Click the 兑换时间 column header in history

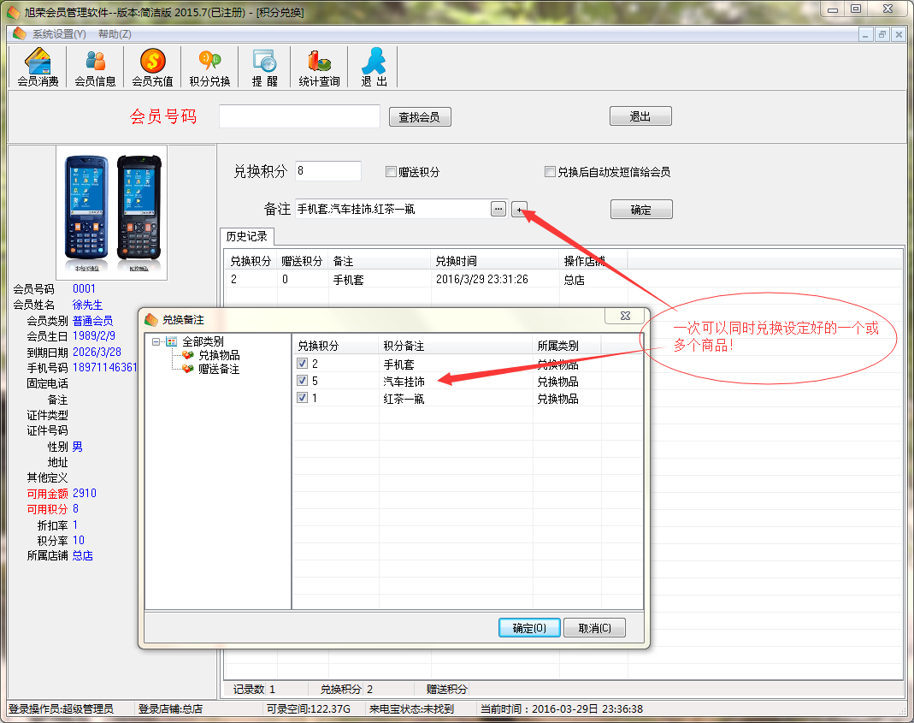[495, 261]
